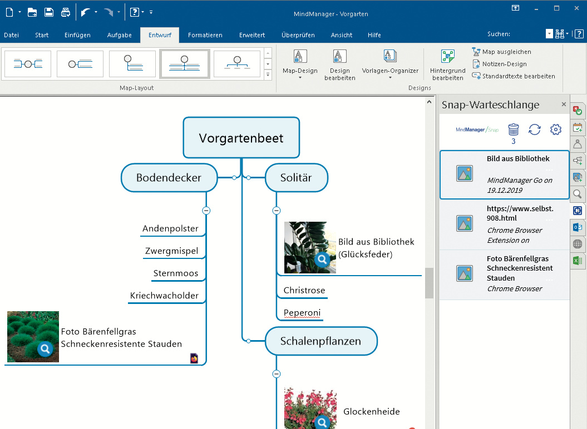Screen dimensions: 587x429
Task: Select the right-side map layout
Action: tap(80, 64)
